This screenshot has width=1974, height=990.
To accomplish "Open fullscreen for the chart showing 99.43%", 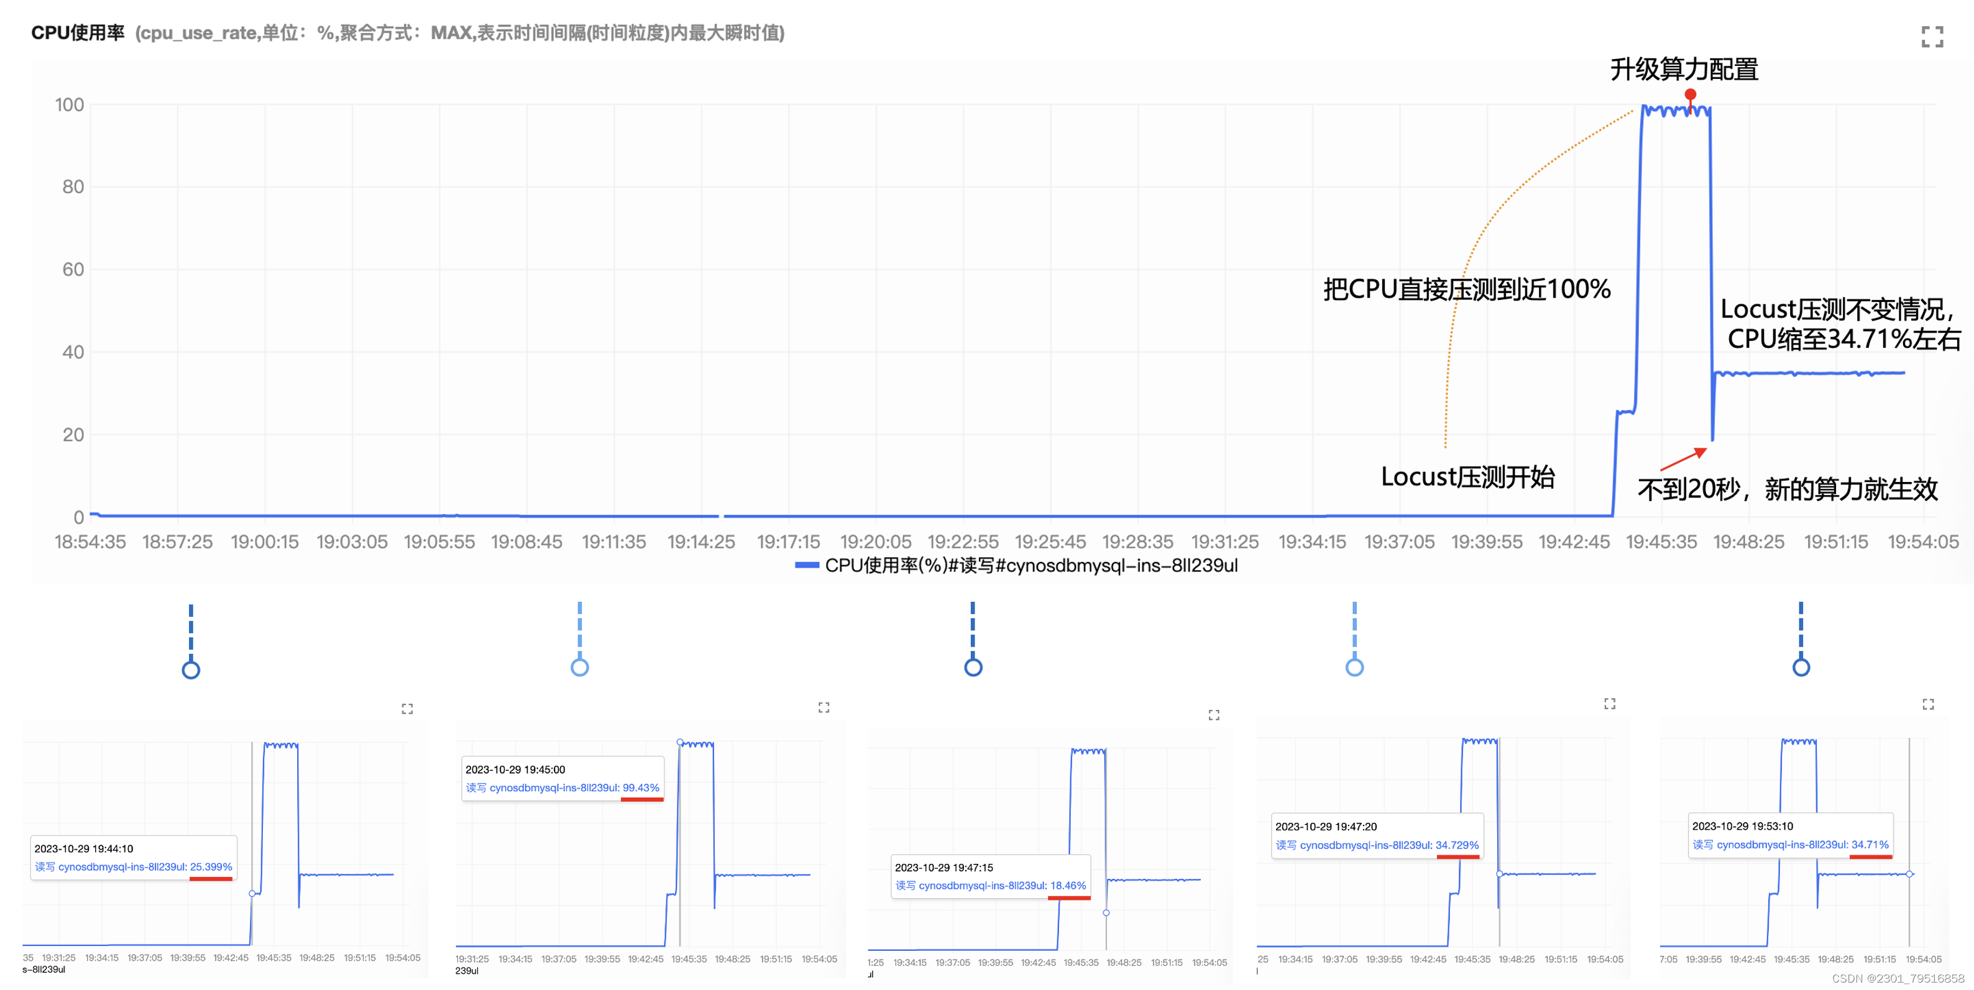I will pyautogui.click(x=824, y=707).
